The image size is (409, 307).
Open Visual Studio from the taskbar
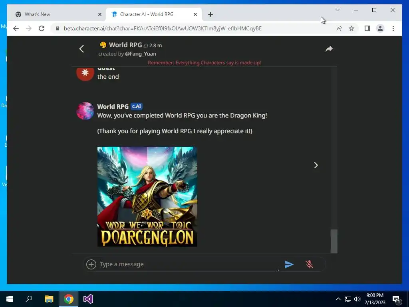(88, 299)
